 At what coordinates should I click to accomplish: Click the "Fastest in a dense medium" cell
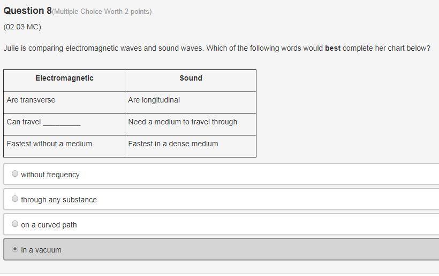[x=191, y=146]
